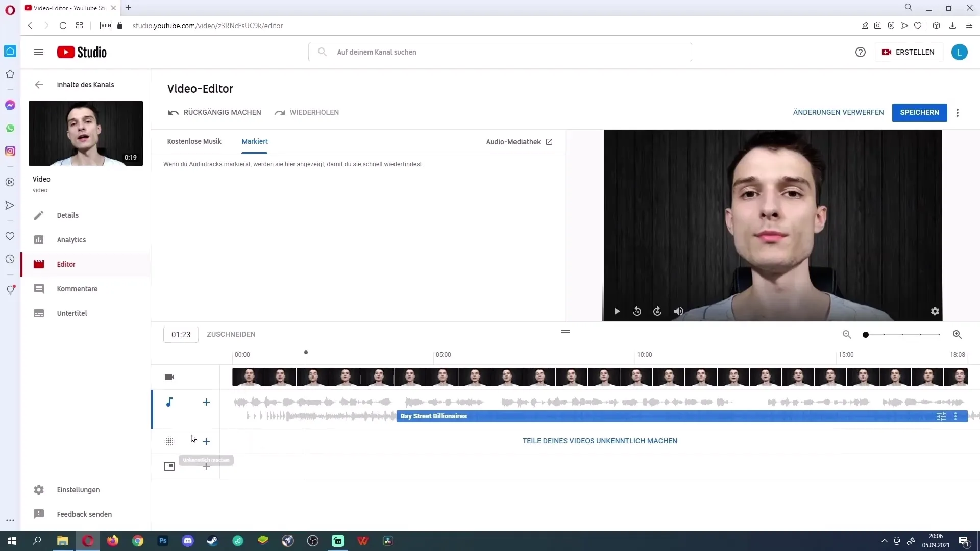
Task: Open the video thumbnail in sidebar
Action: pyautogui.click(x=86, y=133)
